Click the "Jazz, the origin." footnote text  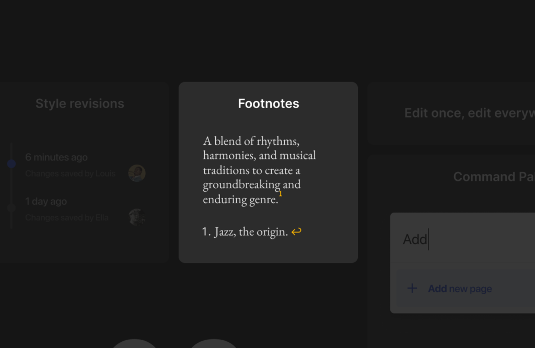click(x=251, y=232)
